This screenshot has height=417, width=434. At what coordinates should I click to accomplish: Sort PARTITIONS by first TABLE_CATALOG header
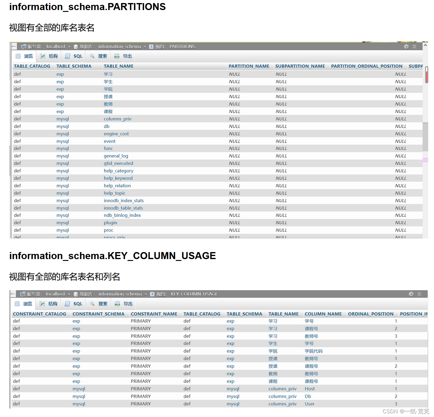[x=32, y=66]
